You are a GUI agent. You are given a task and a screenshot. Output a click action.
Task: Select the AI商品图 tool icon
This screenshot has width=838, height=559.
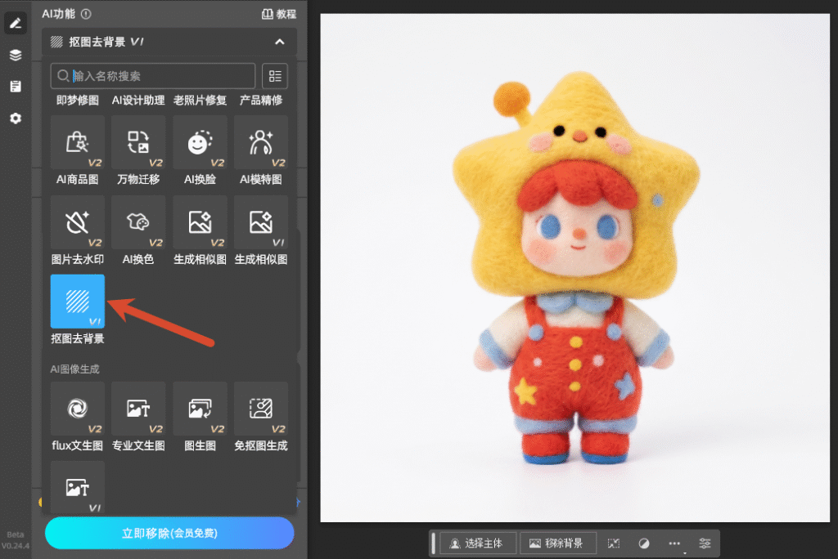pyautogui.click(x=78, y=142)
